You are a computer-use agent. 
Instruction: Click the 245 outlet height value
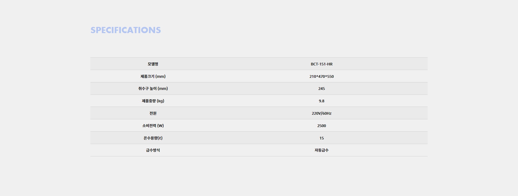321,89
